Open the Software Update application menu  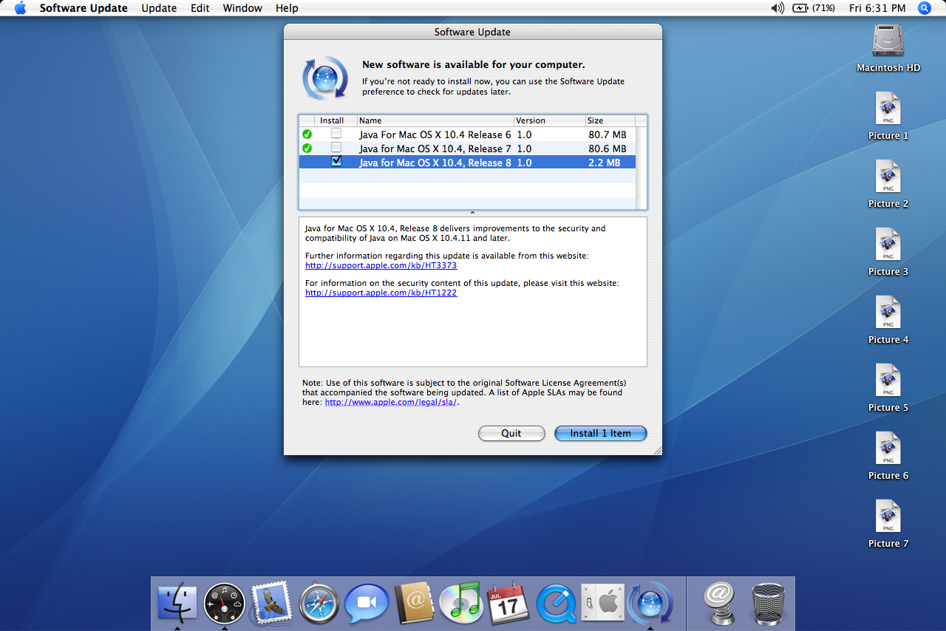pyautogui.click(x=84, y=8)
